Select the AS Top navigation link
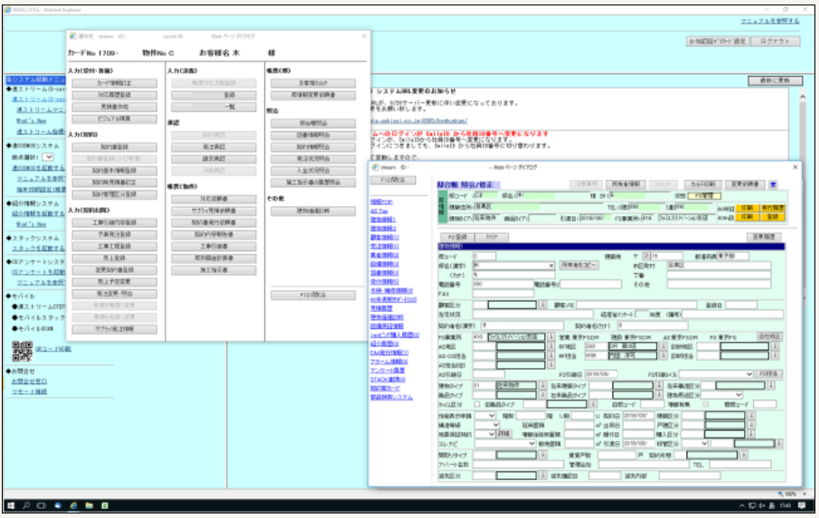 pyautogui.click(x=379, y=210)
